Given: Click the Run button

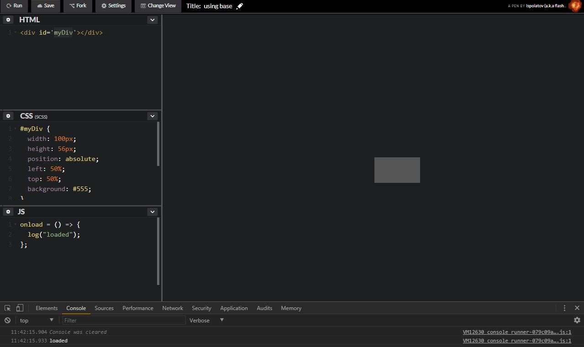Looking at the screenshot, I should click(14, 6).
